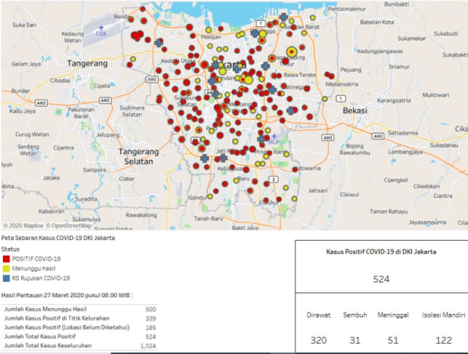Click the Meninggal count 51
The image size is (468, 354).
point(393,340)
